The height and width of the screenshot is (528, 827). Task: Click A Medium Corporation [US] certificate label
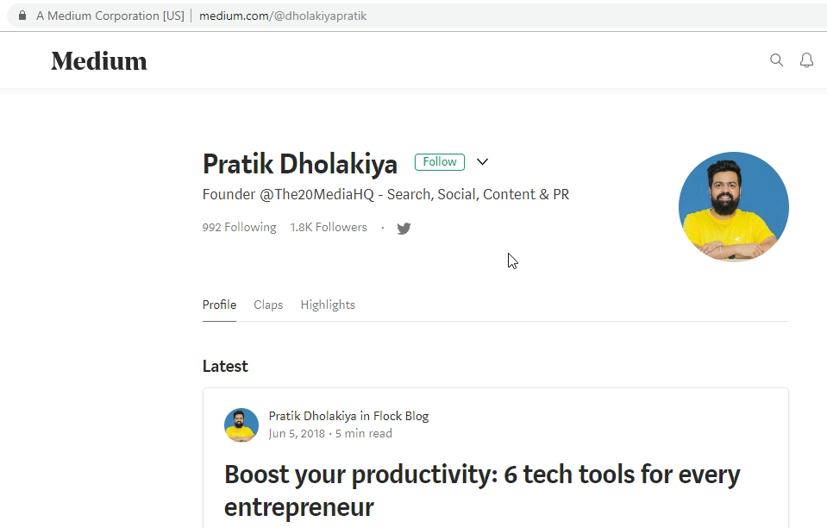[110, 16]
